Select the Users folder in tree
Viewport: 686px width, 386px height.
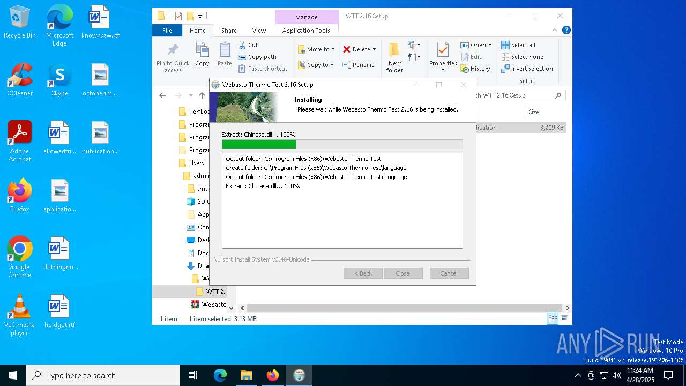tap(197, 163)
